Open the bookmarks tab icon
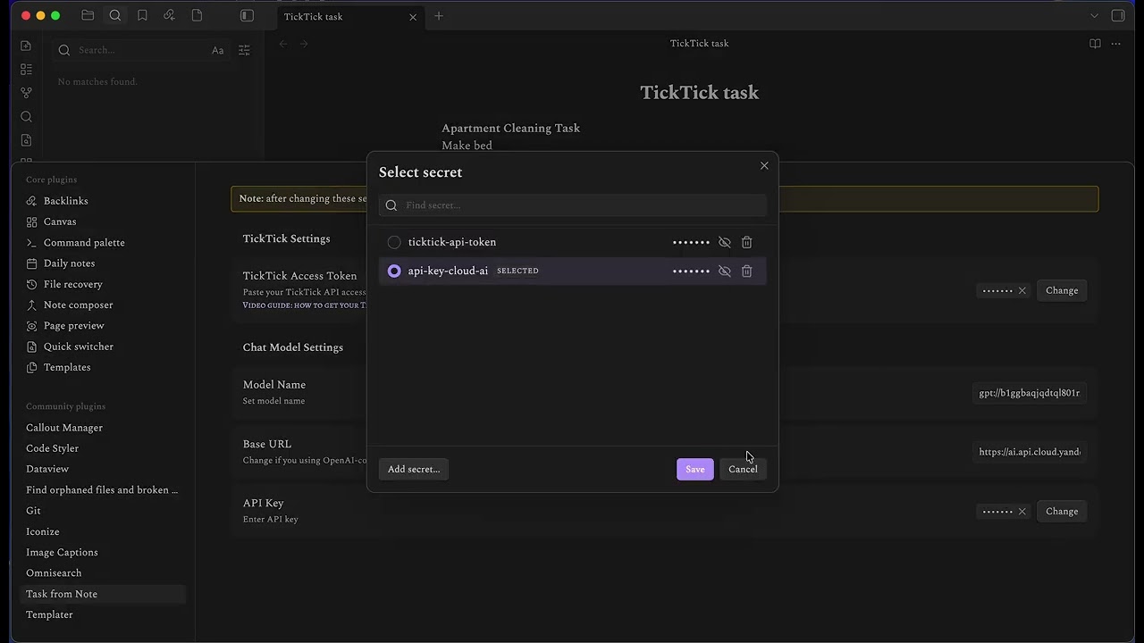Viewport: 1144px width, 643px height. click(x=142, y=15)
